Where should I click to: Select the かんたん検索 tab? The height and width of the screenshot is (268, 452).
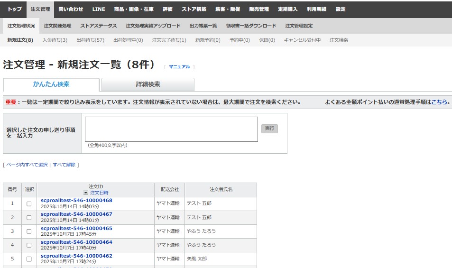click(51, 84)
